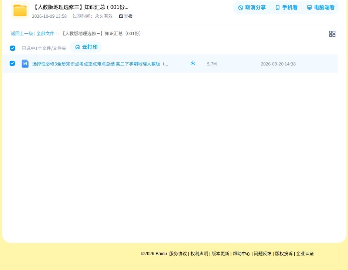Uncheck the 选择性必修3 file checkbox

(x=12, y=63)
